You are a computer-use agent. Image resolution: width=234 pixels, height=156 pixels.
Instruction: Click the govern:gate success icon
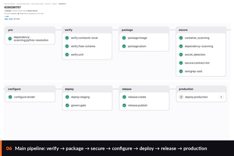click(67, 105)
